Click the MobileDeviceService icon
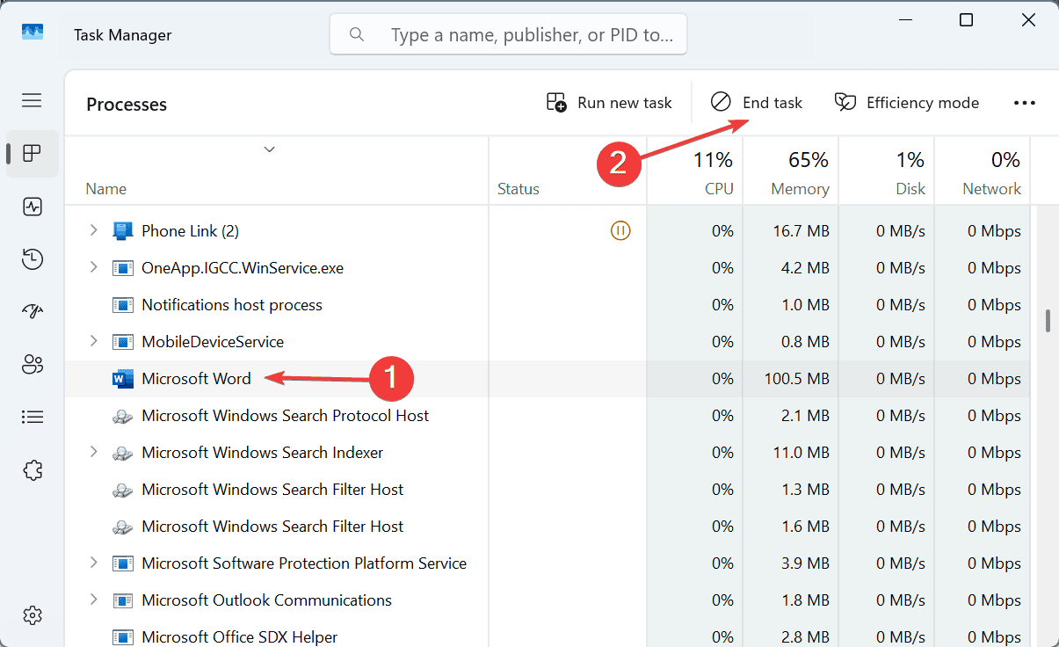Viewport: 1059px width, 647px height. coord(122,342)
